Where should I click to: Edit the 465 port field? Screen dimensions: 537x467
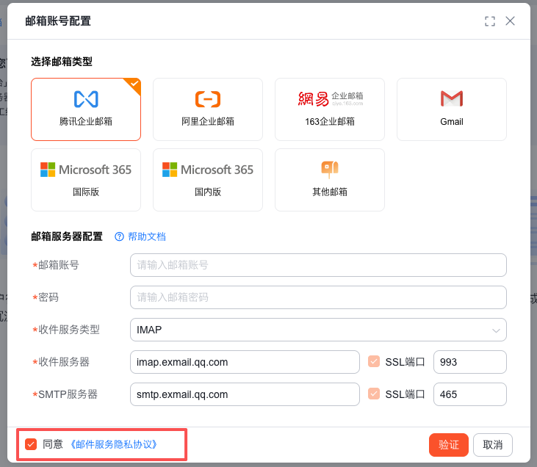(x=470, y=394)
